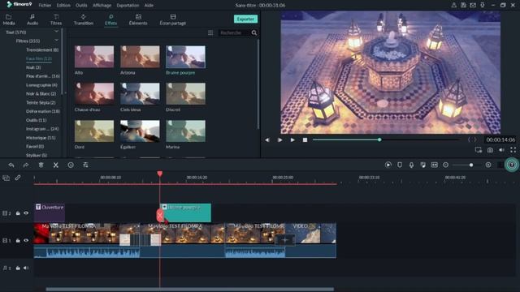This screenshot has height=292, width=520.
Task: Select Déformation (18) category
Action: coord(43,111)
